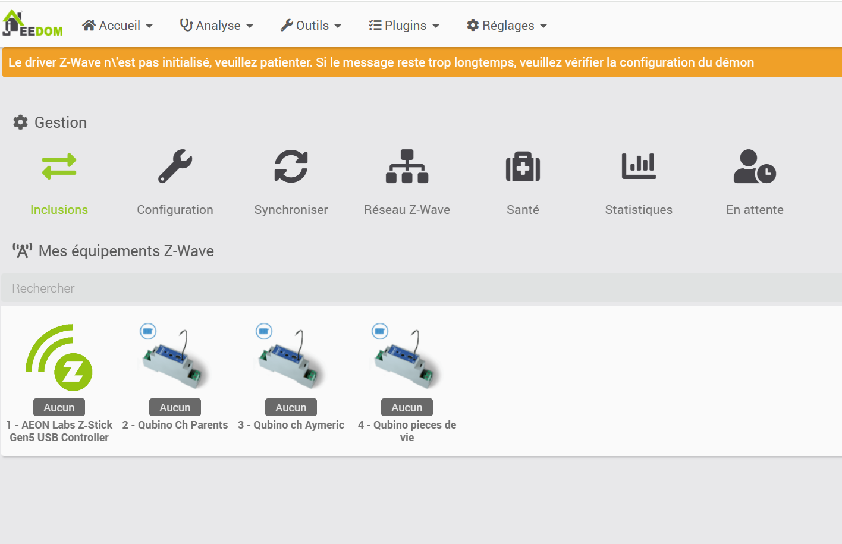842x544 pixels.
Task: Open the AEON Labs Z-Stick controller image
Action: [59, 357]
